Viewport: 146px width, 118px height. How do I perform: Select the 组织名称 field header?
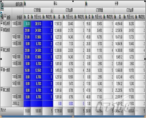[x=19, y=4]
